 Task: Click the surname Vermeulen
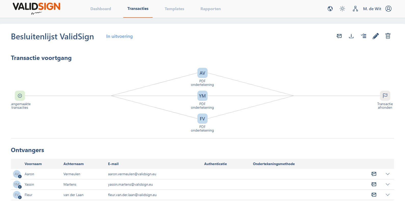[x=72, y=174]
